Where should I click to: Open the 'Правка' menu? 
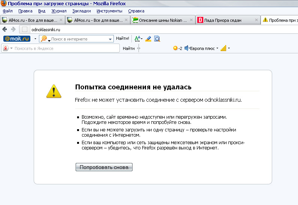pos(25,11)
